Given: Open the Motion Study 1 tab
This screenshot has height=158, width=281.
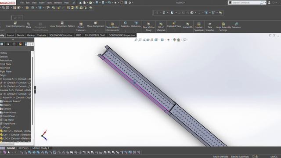Looking at the screenshot, I should (41, 148).
